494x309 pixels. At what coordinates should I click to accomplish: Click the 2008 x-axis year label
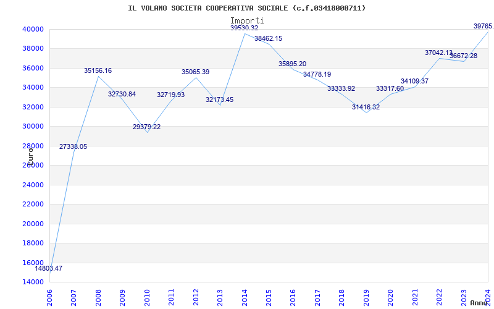[x=98, y=298]
